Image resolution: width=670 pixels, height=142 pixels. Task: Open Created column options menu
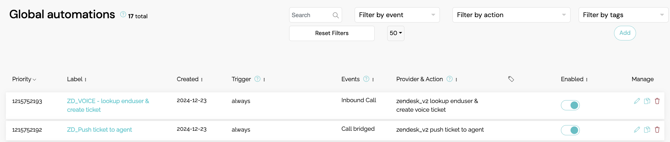pos(202,80)
